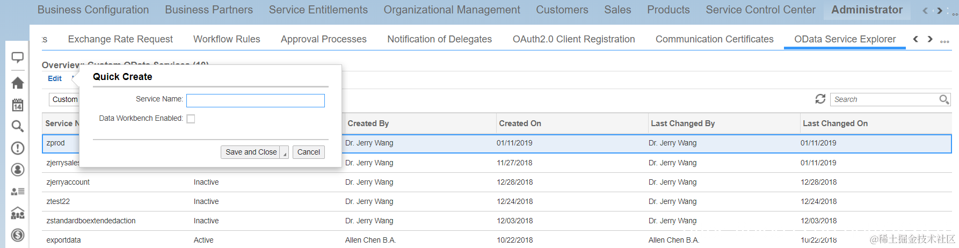This screenshot has height=248, width=959.
Task: Open the Service Control Center work center
Action: click(x=760, y=10)
